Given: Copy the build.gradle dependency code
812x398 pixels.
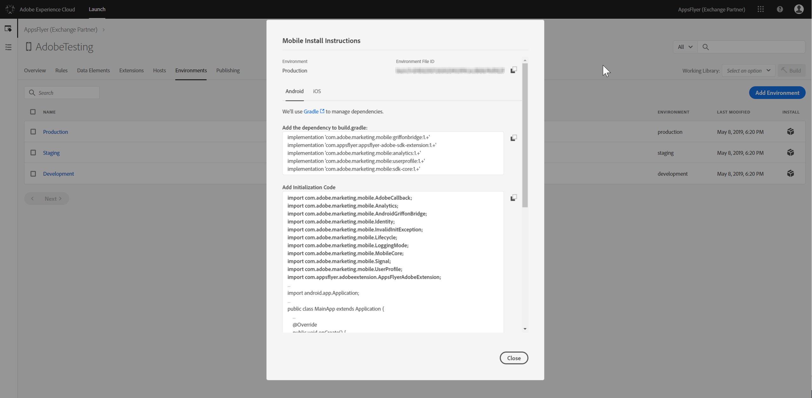Looking at the screenshot, I should [513, 138].
